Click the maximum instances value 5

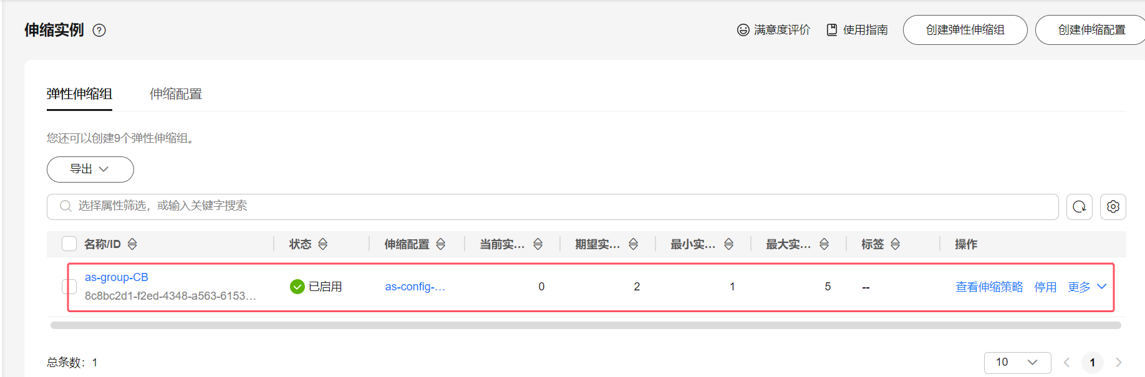(x=828, y=287)
